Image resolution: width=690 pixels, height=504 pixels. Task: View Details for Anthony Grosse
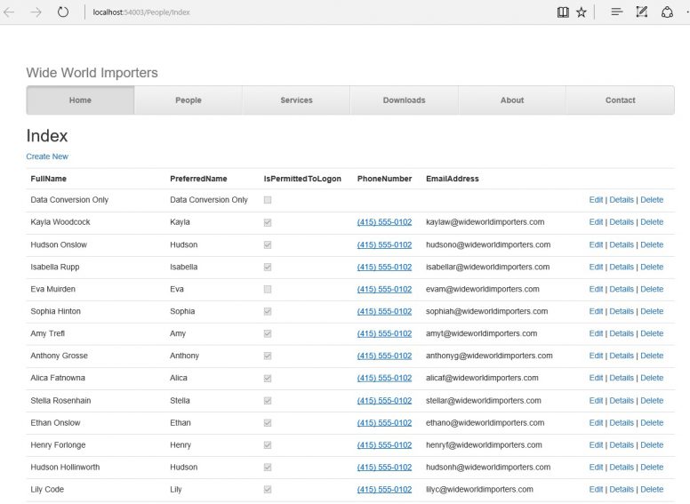622,356
